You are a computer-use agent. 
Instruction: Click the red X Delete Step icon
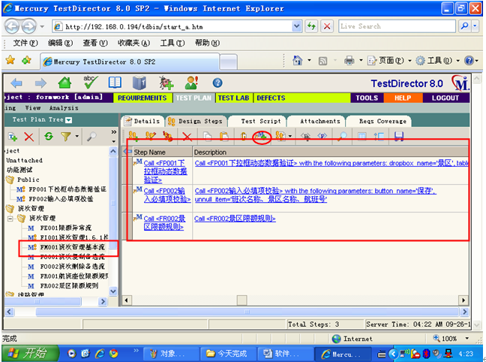187,136
